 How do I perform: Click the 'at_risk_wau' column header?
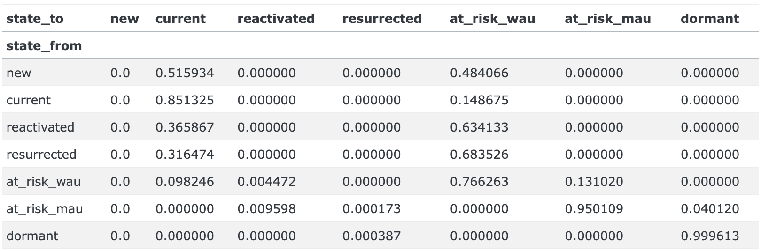click(492, 19)
